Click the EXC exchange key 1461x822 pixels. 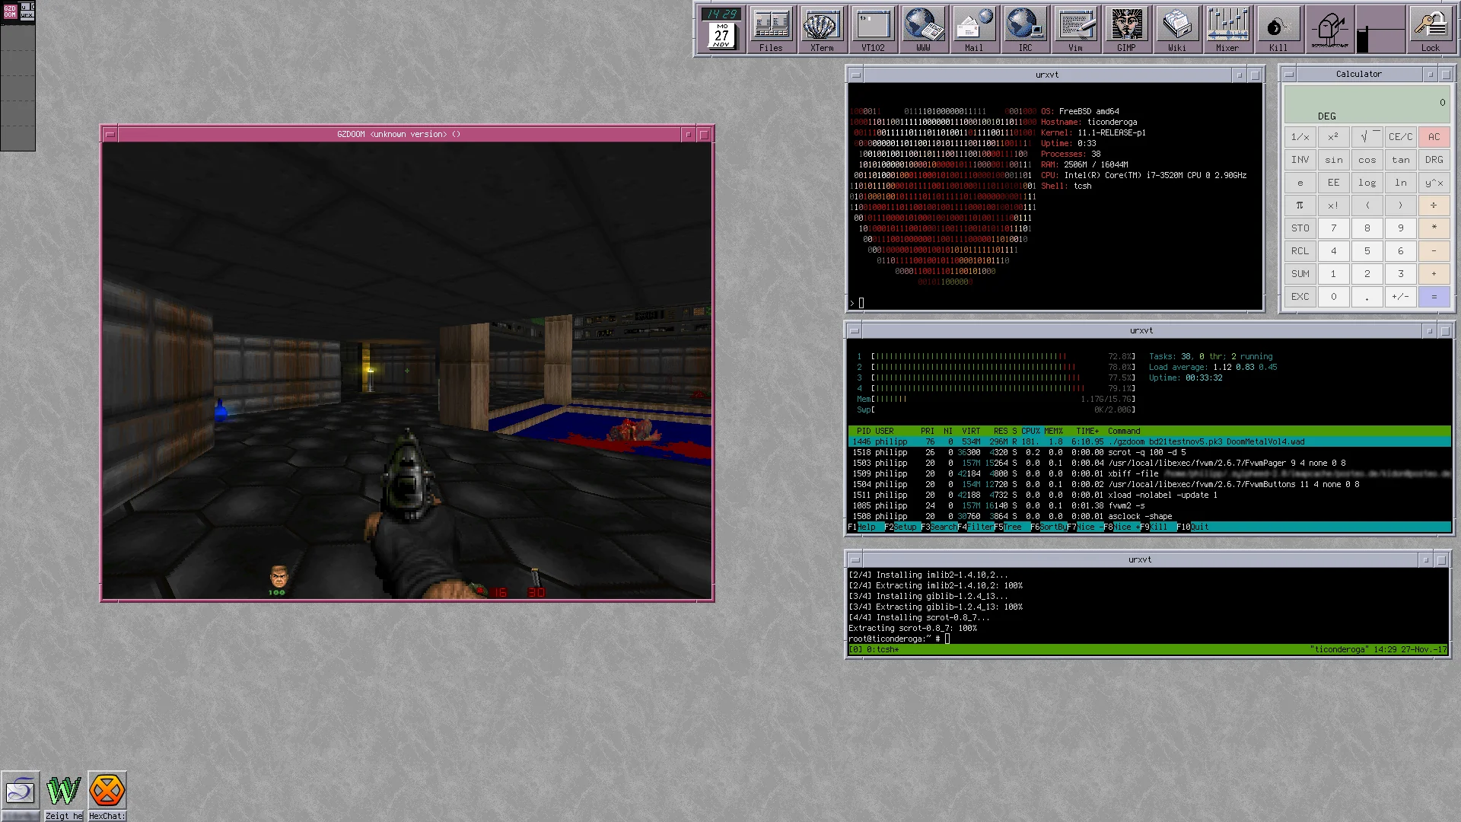1300,297
